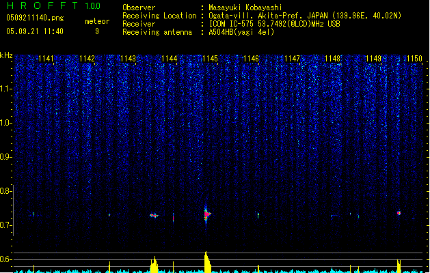Viewport: 430px width, 273px height.
Task: Click the yellow power peak below 1144
Action: pyautogui.click(x=154, y=265)
